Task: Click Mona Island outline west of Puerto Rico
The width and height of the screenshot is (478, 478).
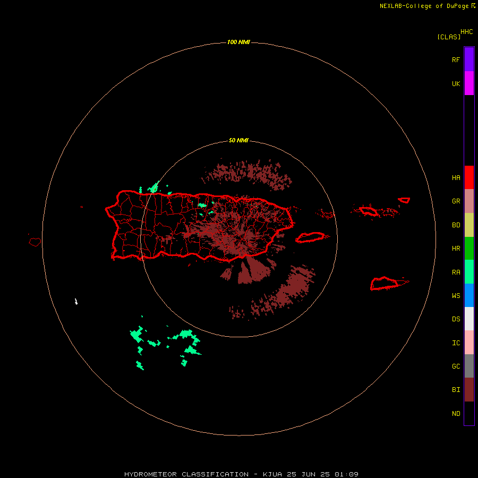Action: click(x=35, y=242)
